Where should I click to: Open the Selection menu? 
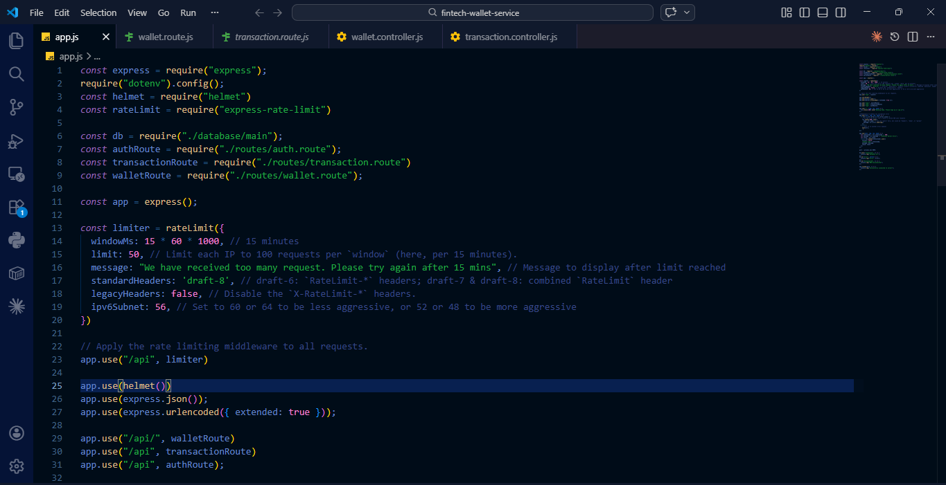98,12
